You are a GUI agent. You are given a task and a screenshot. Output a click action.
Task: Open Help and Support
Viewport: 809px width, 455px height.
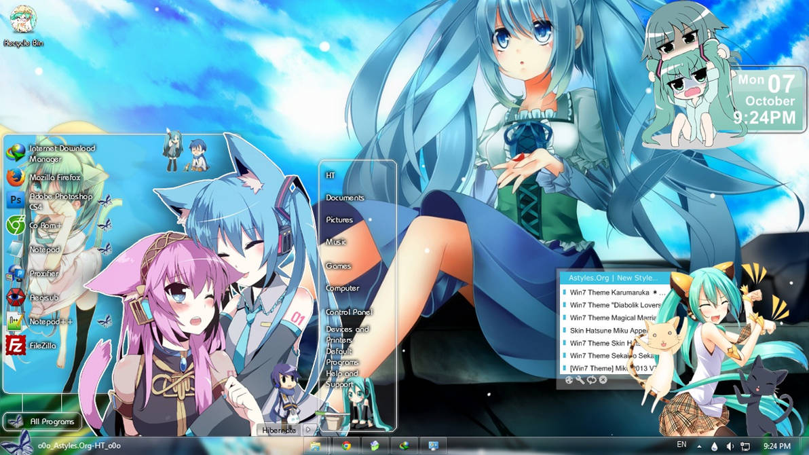(x=341, y=378)
